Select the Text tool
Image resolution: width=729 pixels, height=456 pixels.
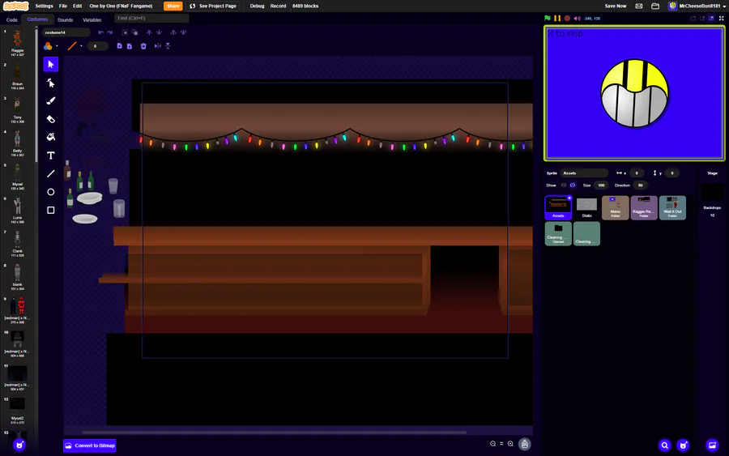pyautogui.click(x=51, y=156)
